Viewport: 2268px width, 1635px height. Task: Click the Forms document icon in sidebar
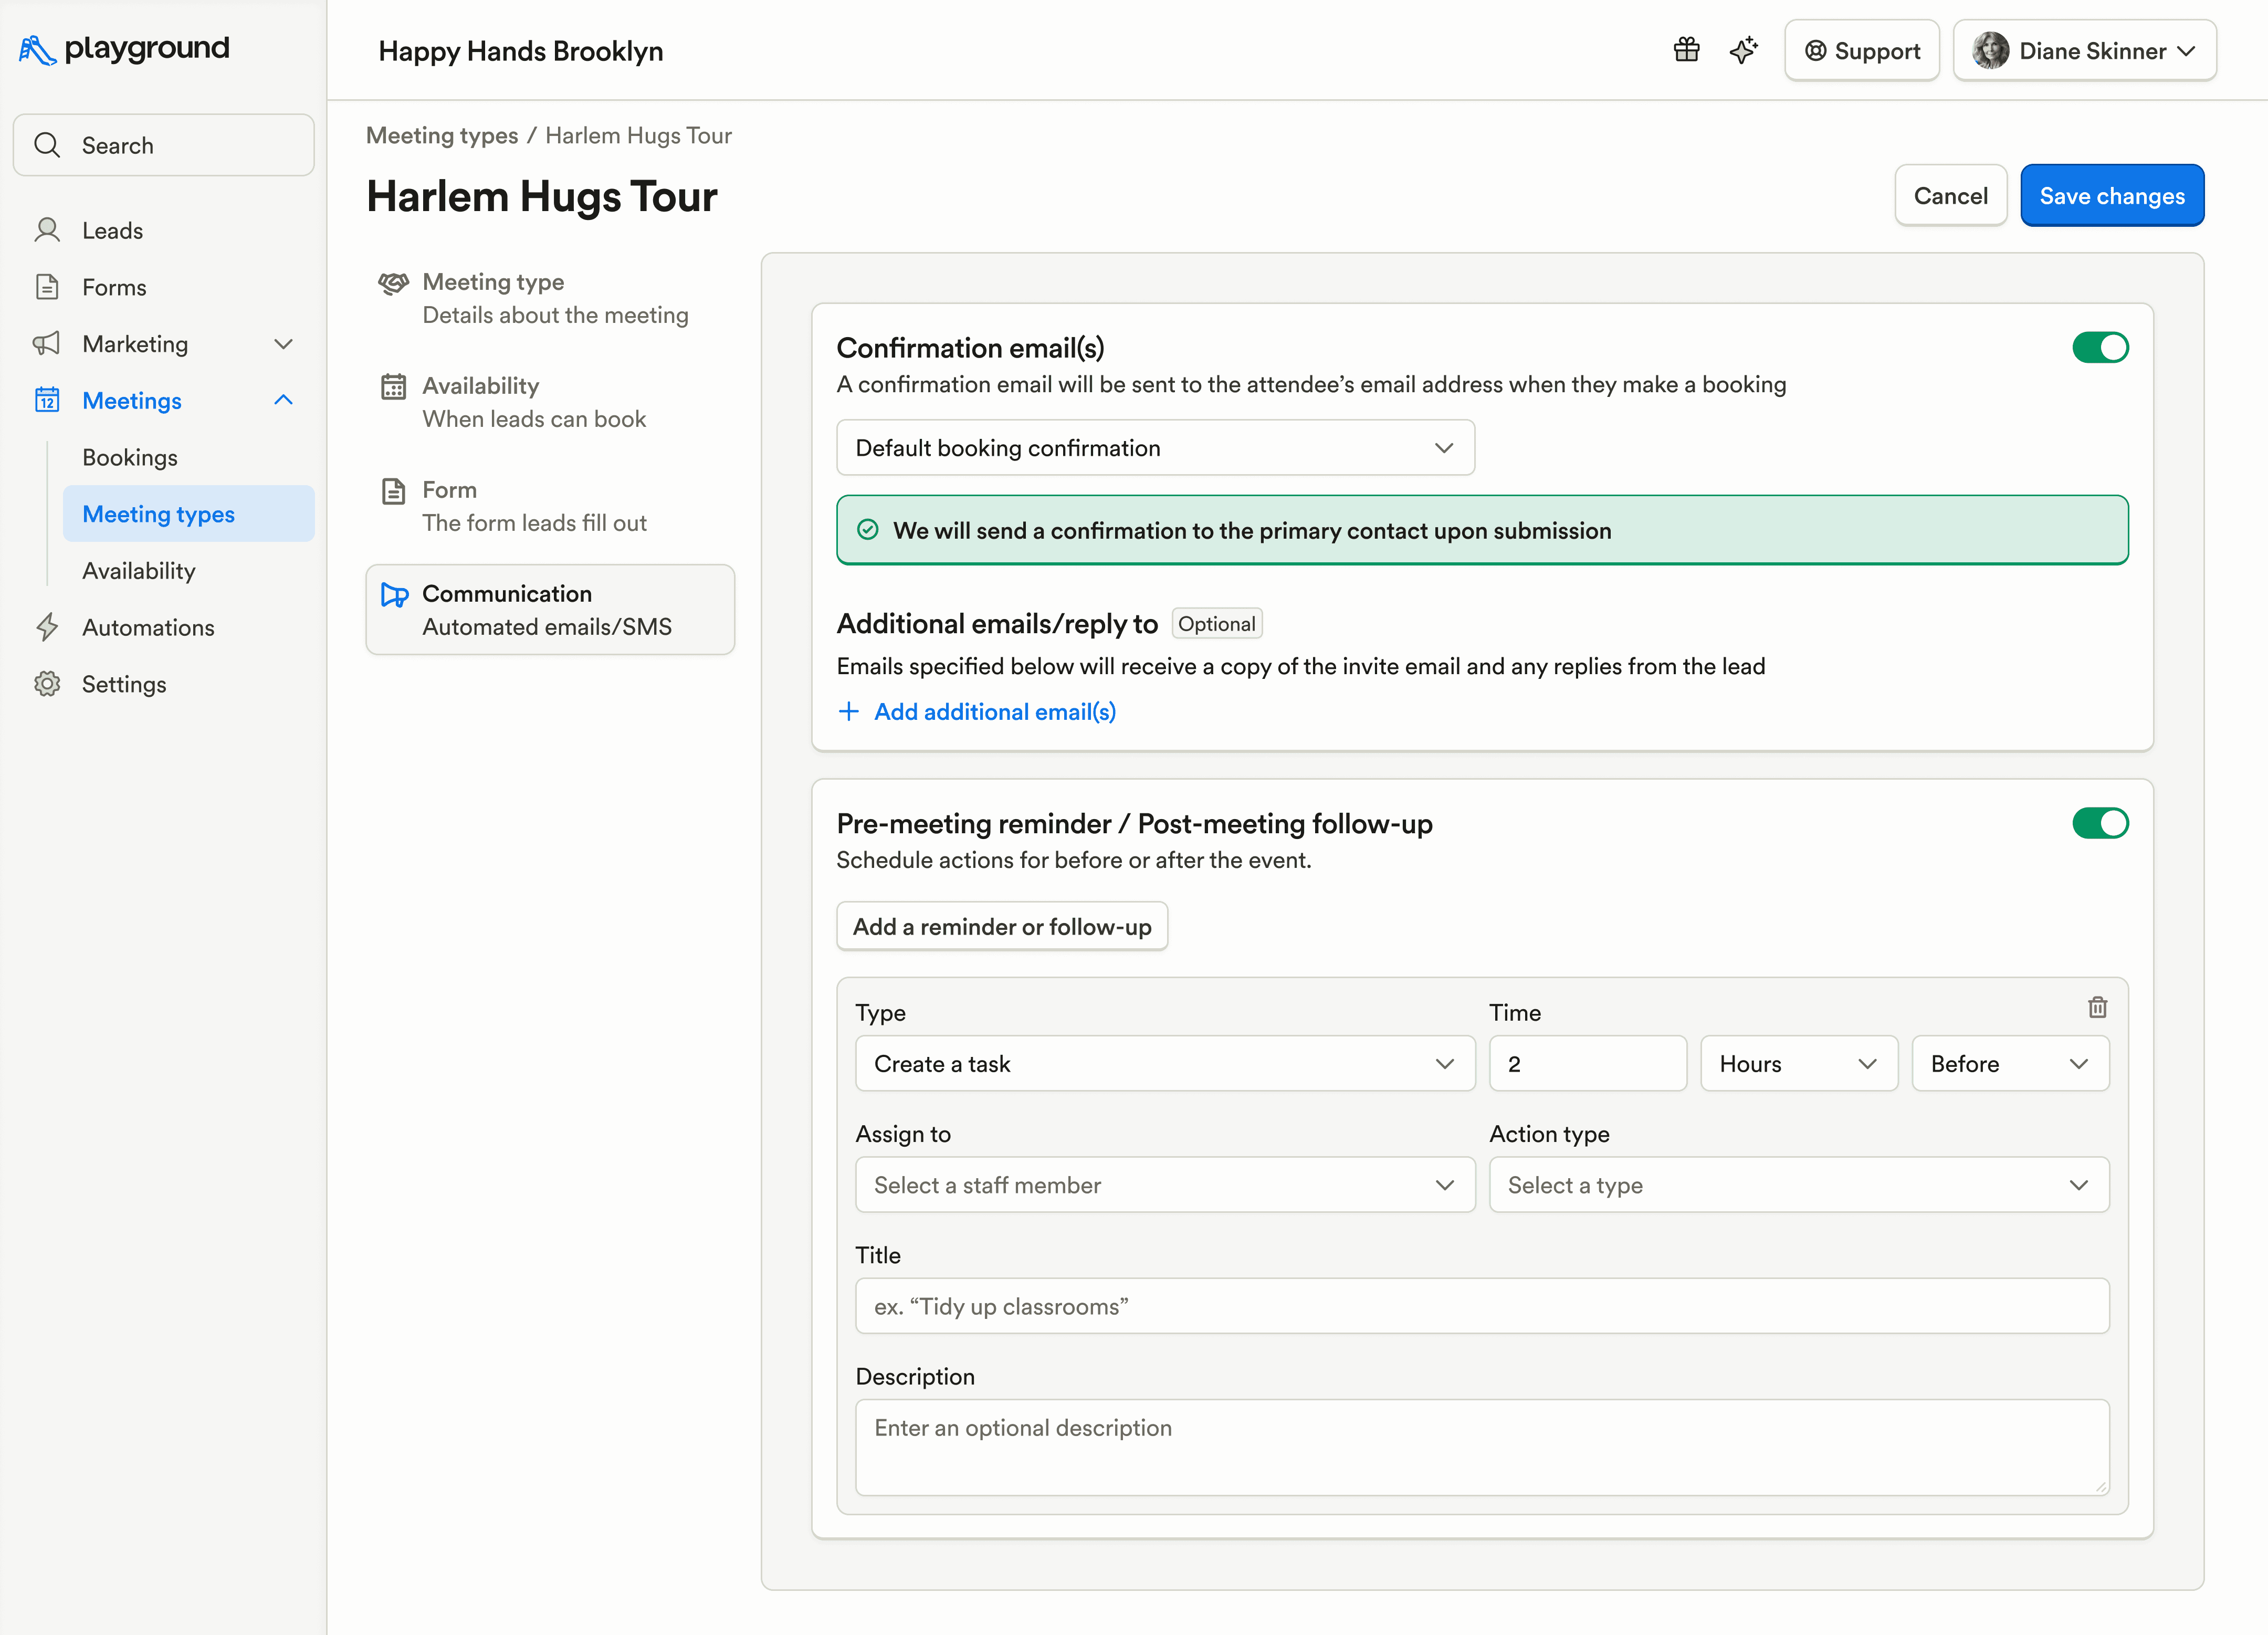click(x=47, y=287)
